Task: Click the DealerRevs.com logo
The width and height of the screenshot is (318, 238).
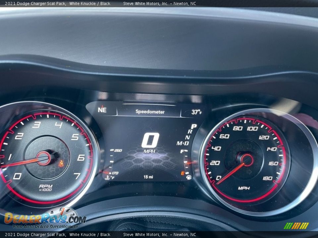Action: [x=45, y=218]
